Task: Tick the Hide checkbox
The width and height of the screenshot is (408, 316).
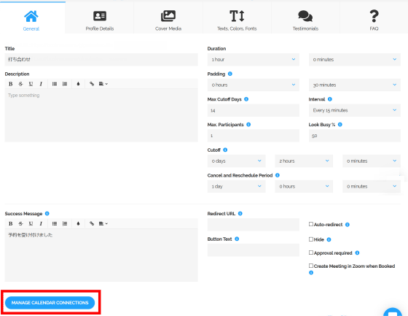Action: coord(311,239)
